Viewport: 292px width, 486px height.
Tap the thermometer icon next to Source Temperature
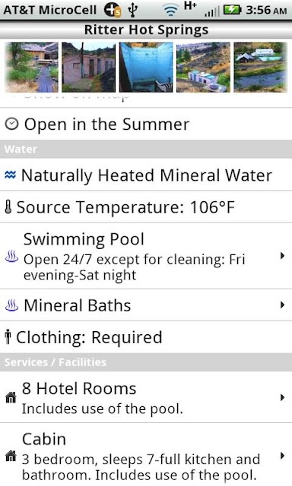(8, 207)
